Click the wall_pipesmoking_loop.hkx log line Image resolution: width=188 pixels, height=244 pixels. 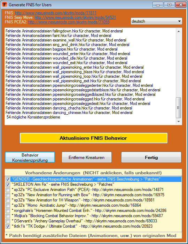pos(74,76)
